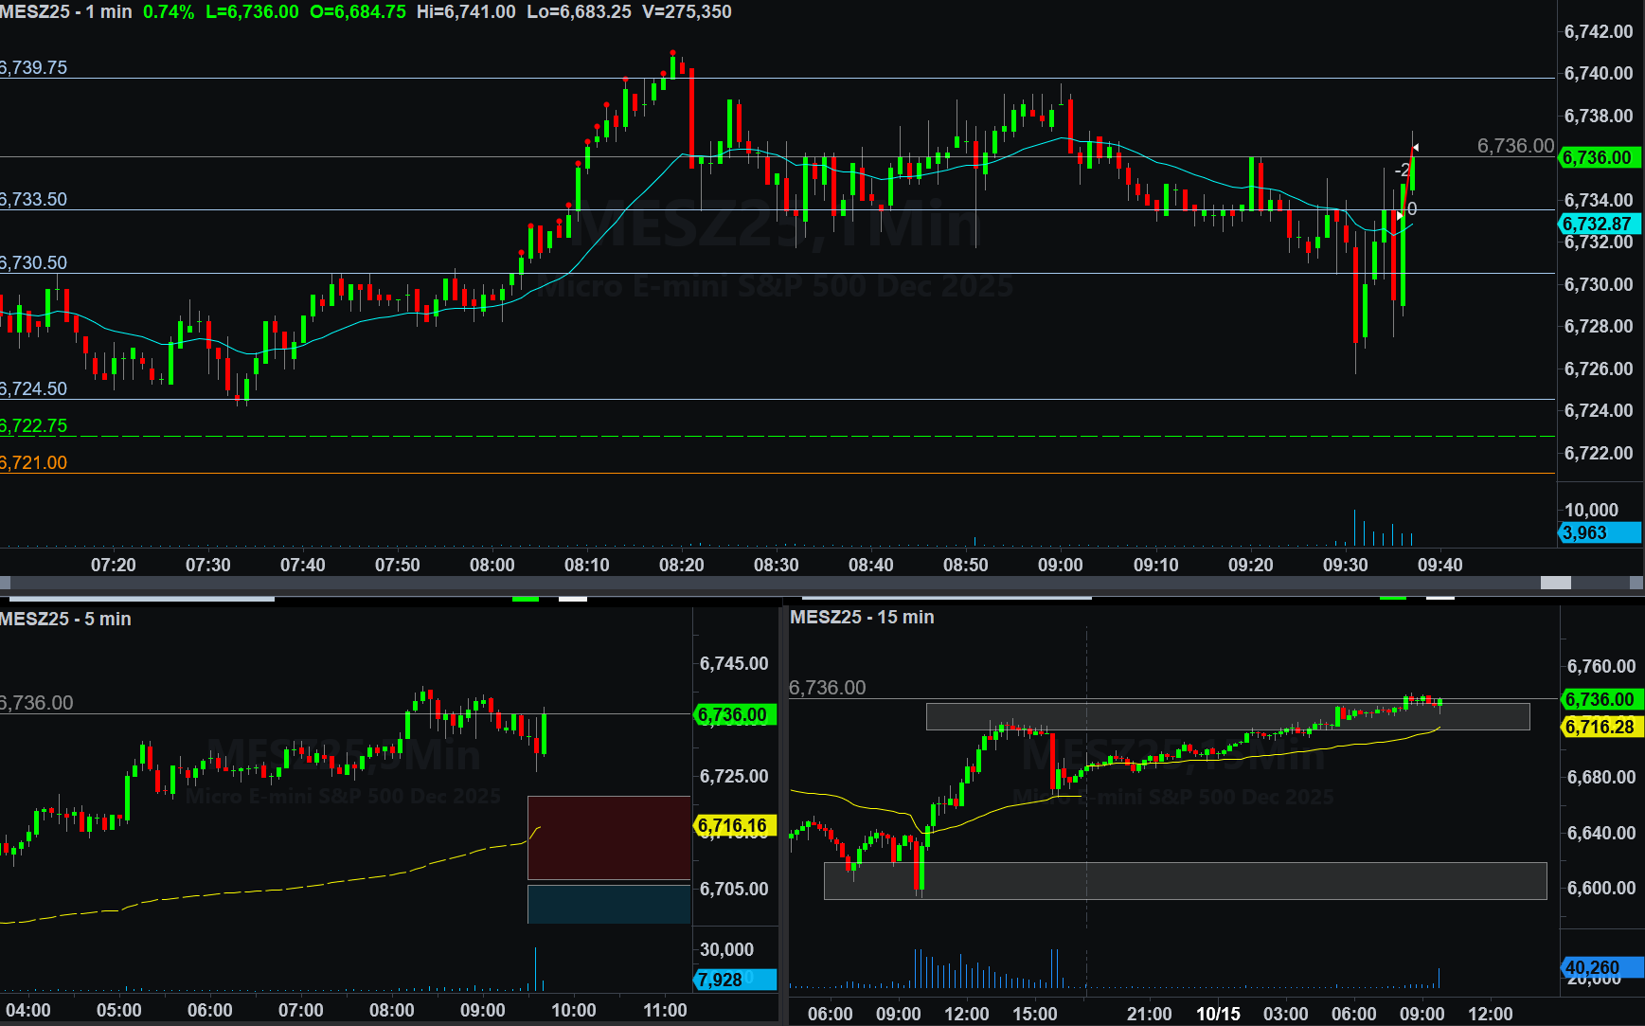Select the blue 3,963 volume tag
Screen dimensions: 1645x1026
pyautogui.click(x=1598, y=532)
